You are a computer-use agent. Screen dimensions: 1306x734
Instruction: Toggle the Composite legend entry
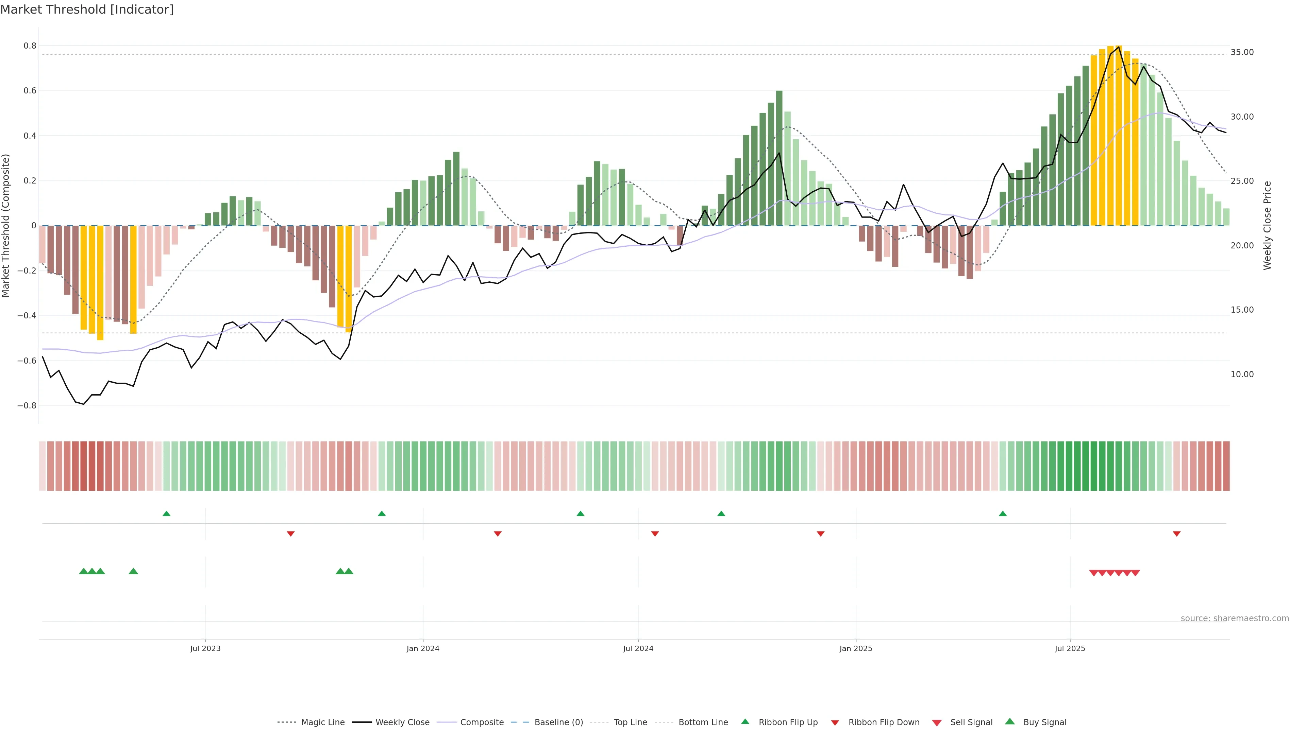click(482, 722)
